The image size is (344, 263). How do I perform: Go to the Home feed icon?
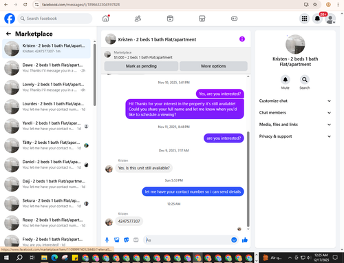(106, 19)
